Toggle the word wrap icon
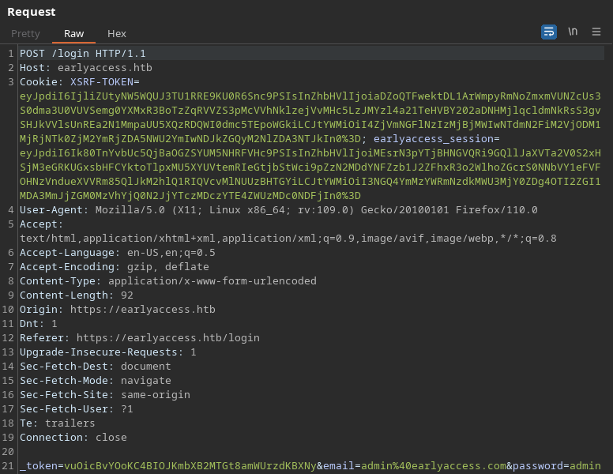The height and width of the screenshot is (474, 613). pyautogui.click(x=548, y=32)
